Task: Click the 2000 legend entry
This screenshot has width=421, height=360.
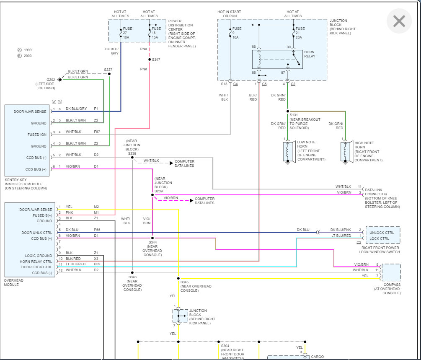Action: click(25, 56)
